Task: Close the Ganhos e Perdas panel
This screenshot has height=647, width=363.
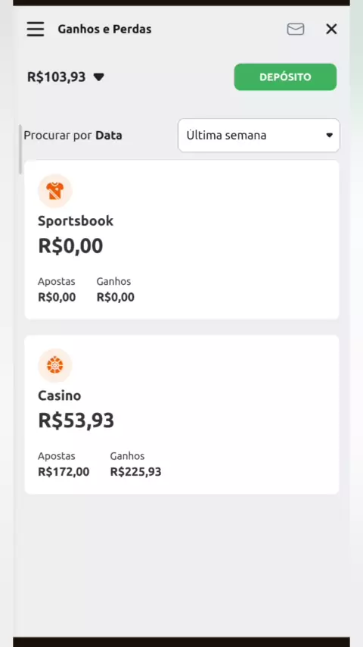Action: click(x=331, y=29)
